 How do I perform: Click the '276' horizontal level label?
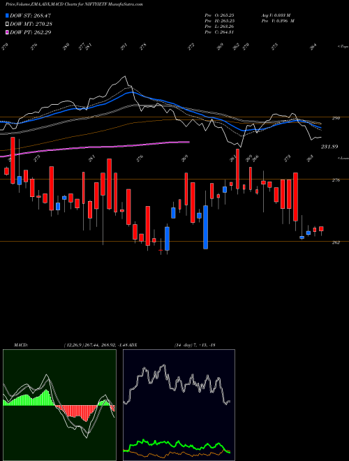[x=336, y=180]
